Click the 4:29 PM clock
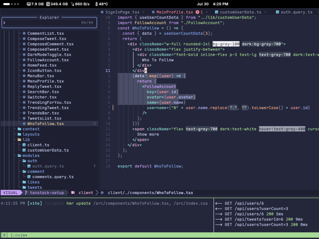The image size is (319, 239). coord(220,4)
